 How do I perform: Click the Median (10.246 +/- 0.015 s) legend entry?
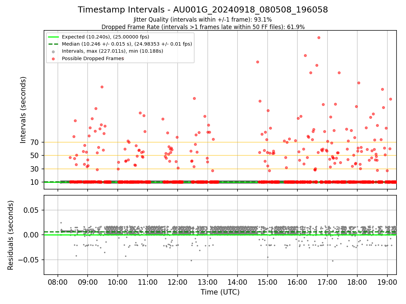pyautogui.click(x=127, y=44)
